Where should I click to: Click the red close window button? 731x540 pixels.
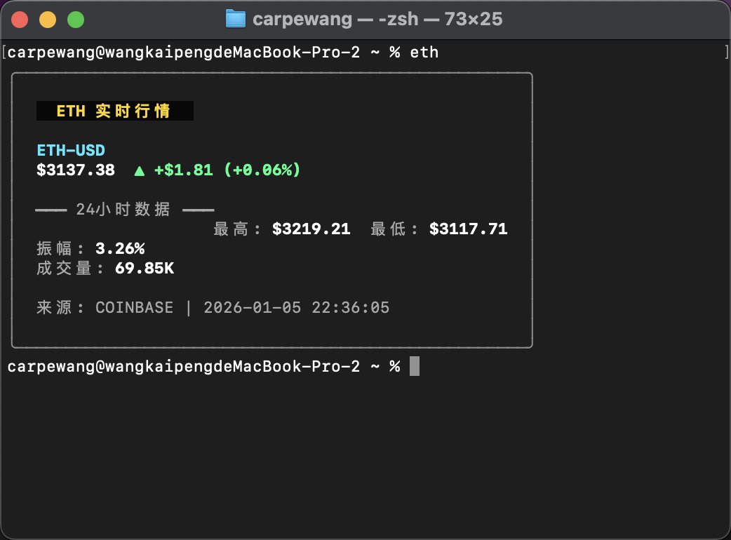(x=20, y=20)
